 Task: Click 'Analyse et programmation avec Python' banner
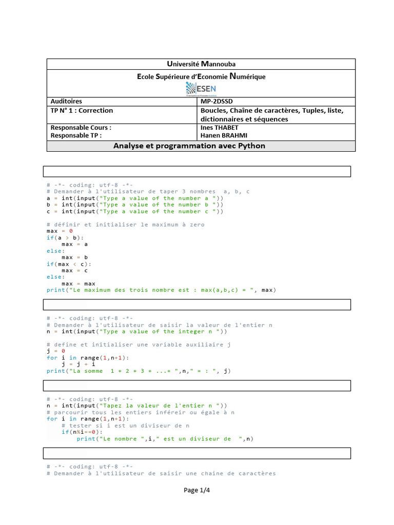pyautogui.click(x=201, y=146)
